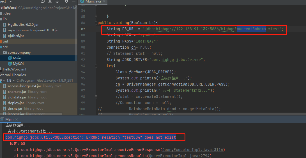Select the HelloWord project root node
The image size is (306, 158).
click(x=39, y=8)
